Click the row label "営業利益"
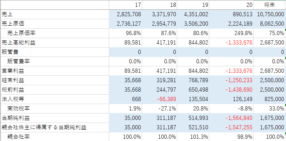 [x=13, y=71]
